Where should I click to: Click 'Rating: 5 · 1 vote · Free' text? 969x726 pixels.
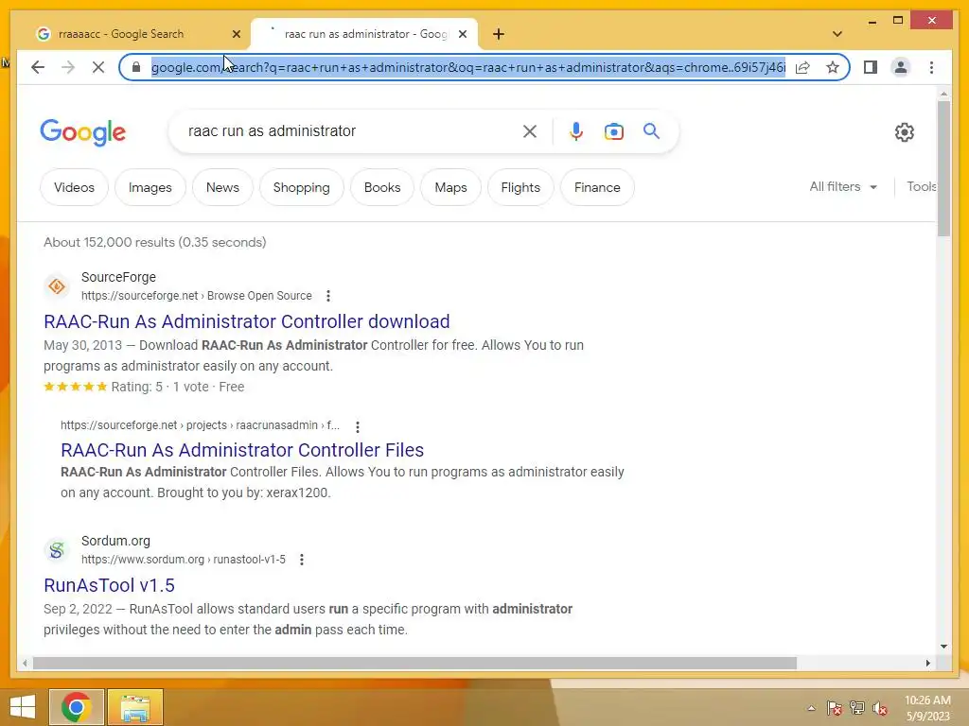click(177, 387)
